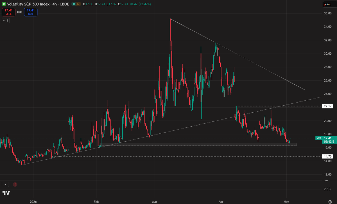This screenshot has width=337, height=204.
Task: Click the close value C17.41
Action: click(x=123, y=4)
